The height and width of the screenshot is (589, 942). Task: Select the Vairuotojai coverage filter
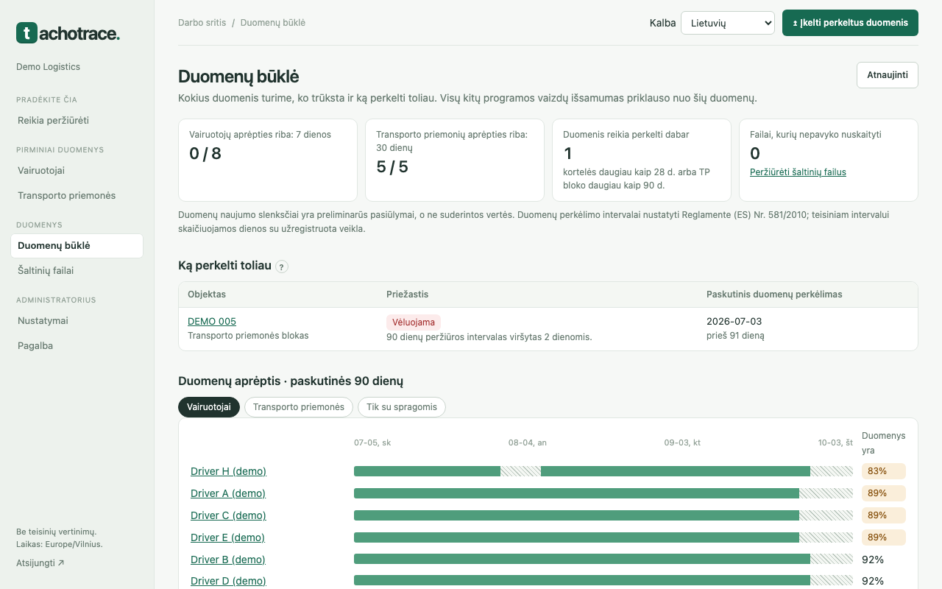(x=209, y=407)
